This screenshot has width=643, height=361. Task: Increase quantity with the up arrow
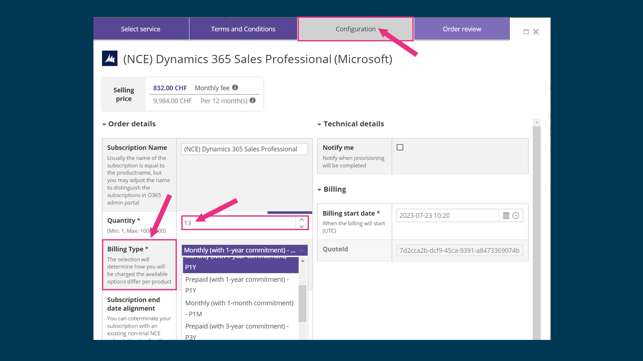[x=302, y=220]
